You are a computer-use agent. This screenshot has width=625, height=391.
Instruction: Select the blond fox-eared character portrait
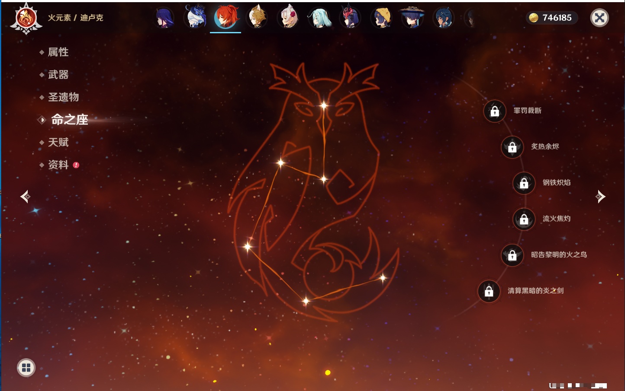(257, 17)
